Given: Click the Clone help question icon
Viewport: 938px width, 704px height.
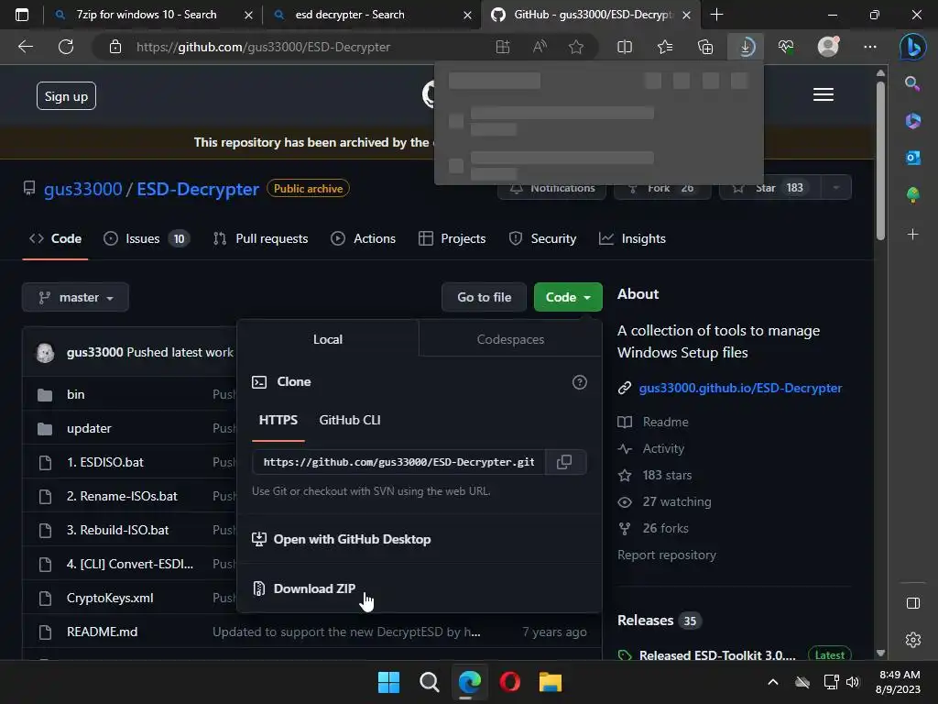Looking at the screenshot, I should 579,382.
